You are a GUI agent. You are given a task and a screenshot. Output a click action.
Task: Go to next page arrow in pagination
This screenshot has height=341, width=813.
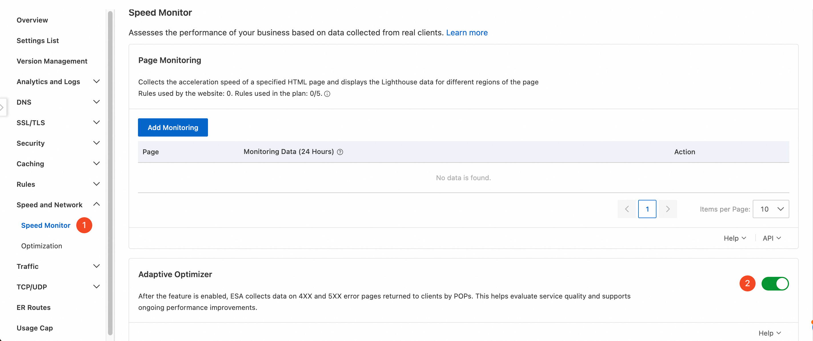(668, 209)
